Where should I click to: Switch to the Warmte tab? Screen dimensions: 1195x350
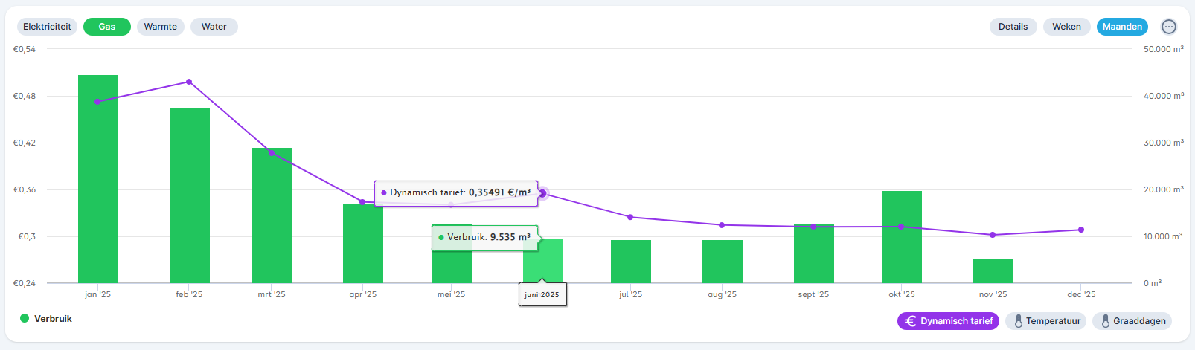(x=160, y=27)
